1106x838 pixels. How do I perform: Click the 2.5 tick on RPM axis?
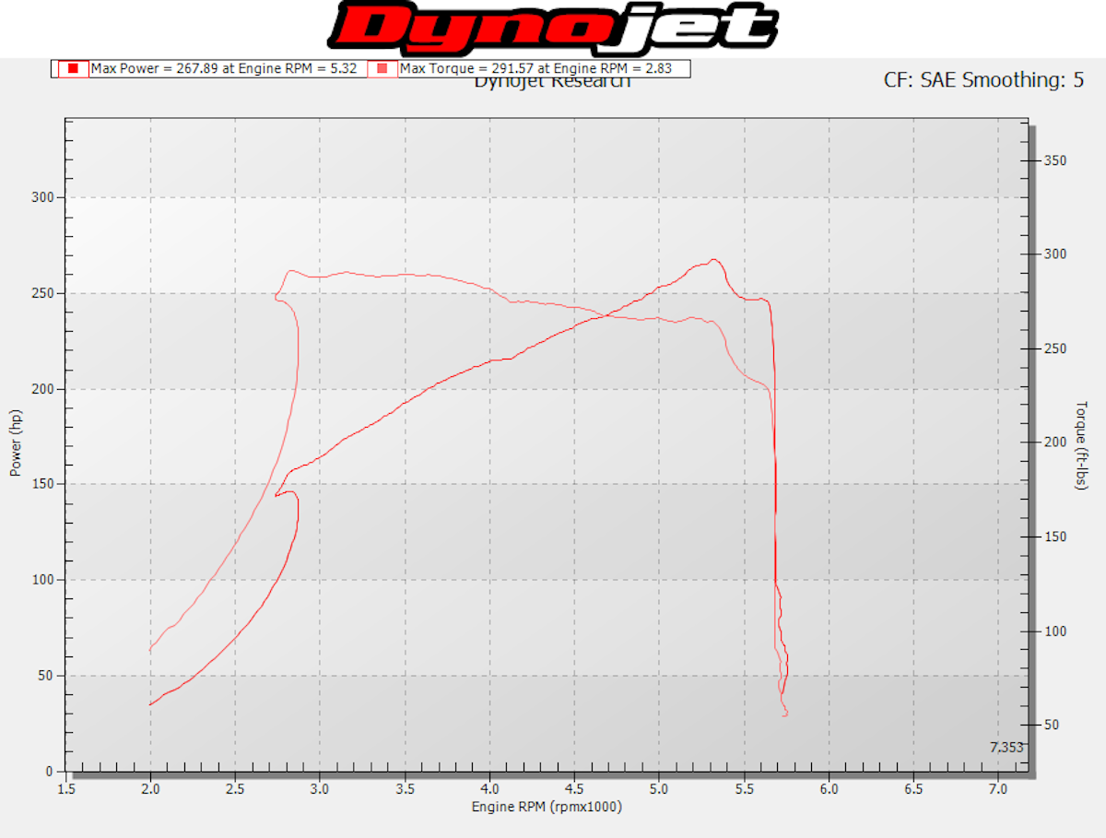[235, 789]
